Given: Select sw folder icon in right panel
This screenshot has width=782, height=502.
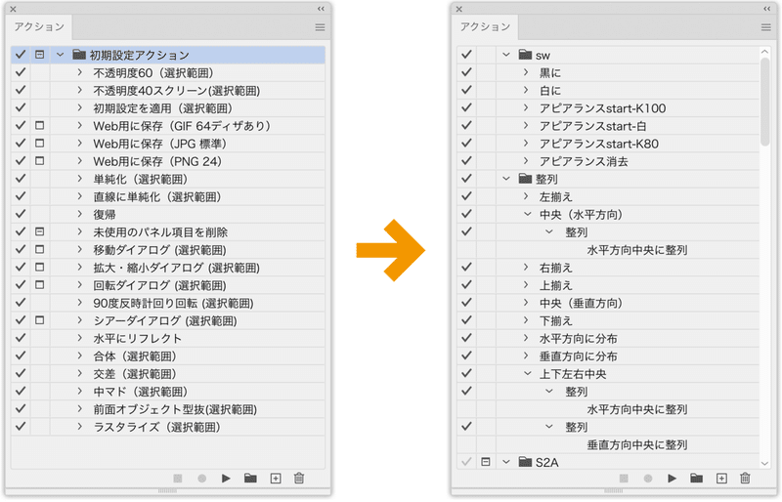Looking at the screenshot, I should click(525, 55).
